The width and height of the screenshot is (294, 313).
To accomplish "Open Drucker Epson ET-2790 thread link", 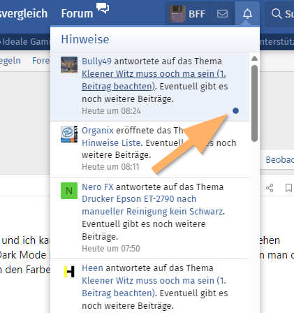I will [x=153, y=205].
